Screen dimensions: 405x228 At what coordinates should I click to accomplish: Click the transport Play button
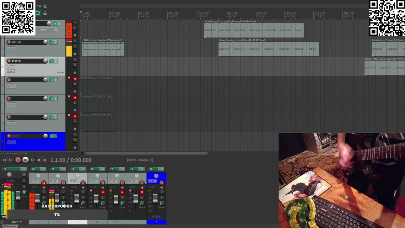pos(25,160)
